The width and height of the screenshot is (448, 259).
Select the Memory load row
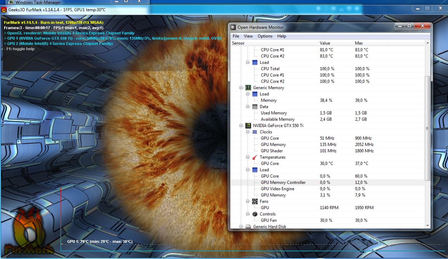point(327,101)
